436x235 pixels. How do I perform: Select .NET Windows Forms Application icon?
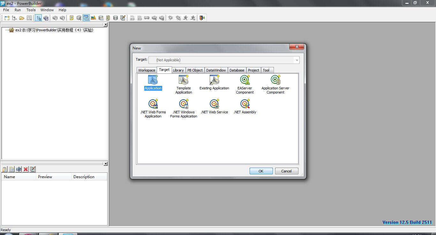tap(184, 108)
